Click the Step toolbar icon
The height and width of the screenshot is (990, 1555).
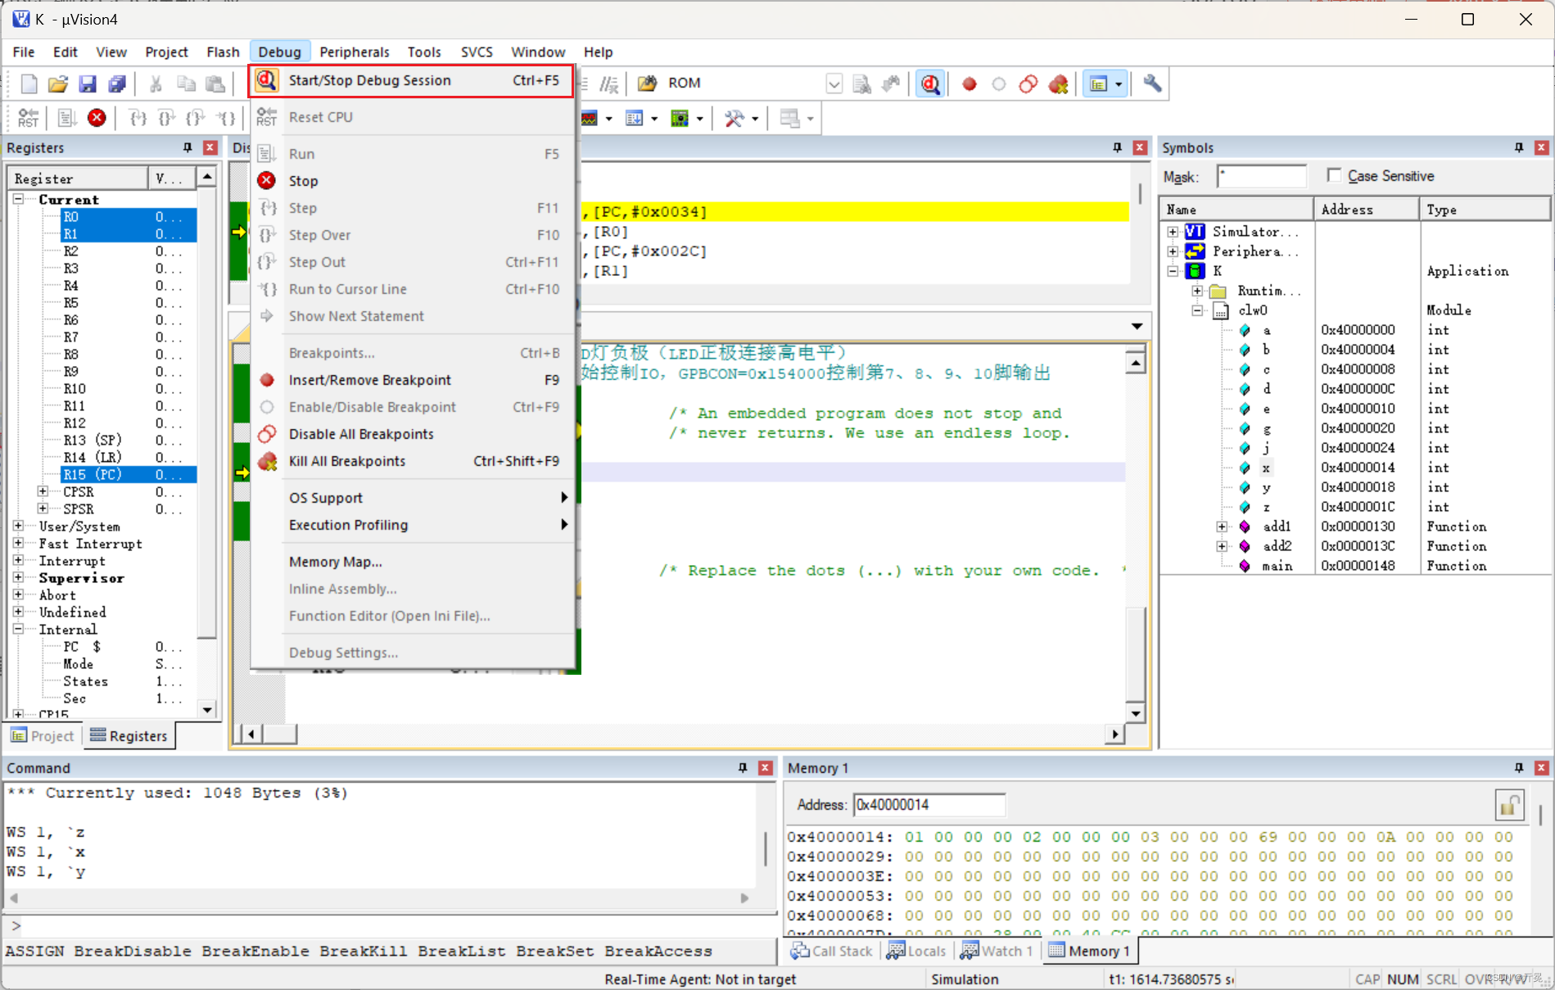138,118
